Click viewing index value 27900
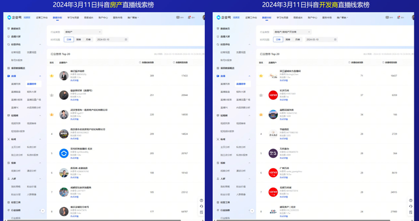Screen dimensions: 419x221 [x=394, y=212]
